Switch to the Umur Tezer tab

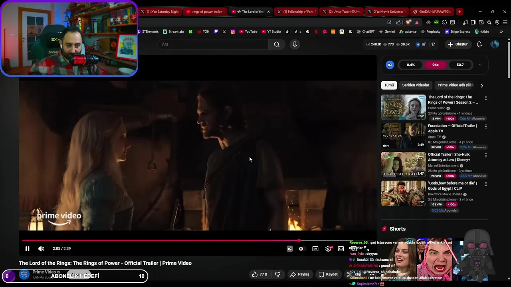pos(342,12)
